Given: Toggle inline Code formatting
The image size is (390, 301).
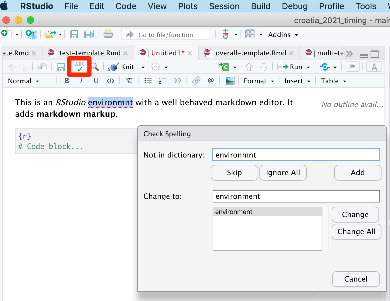Looking at the screenshot, I should (111, 81).
